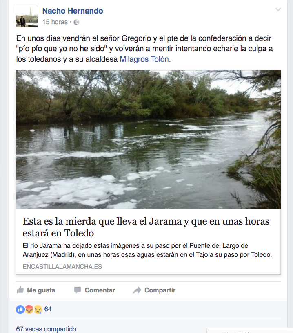Click the speech bubble comment icon
This screenshot has width=293, height=333.
(x=78, y=290)
